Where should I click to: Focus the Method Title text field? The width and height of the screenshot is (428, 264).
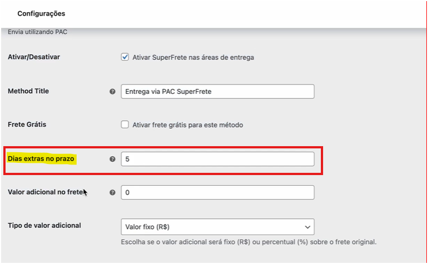point(218,91)
